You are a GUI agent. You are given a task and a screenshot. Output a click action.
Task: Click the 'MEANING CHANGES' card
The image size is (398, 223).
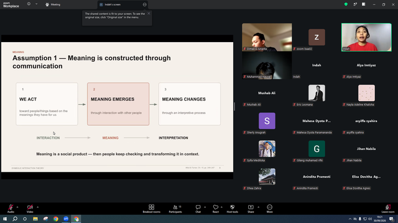pyautogui.click(x=190, y=104)
